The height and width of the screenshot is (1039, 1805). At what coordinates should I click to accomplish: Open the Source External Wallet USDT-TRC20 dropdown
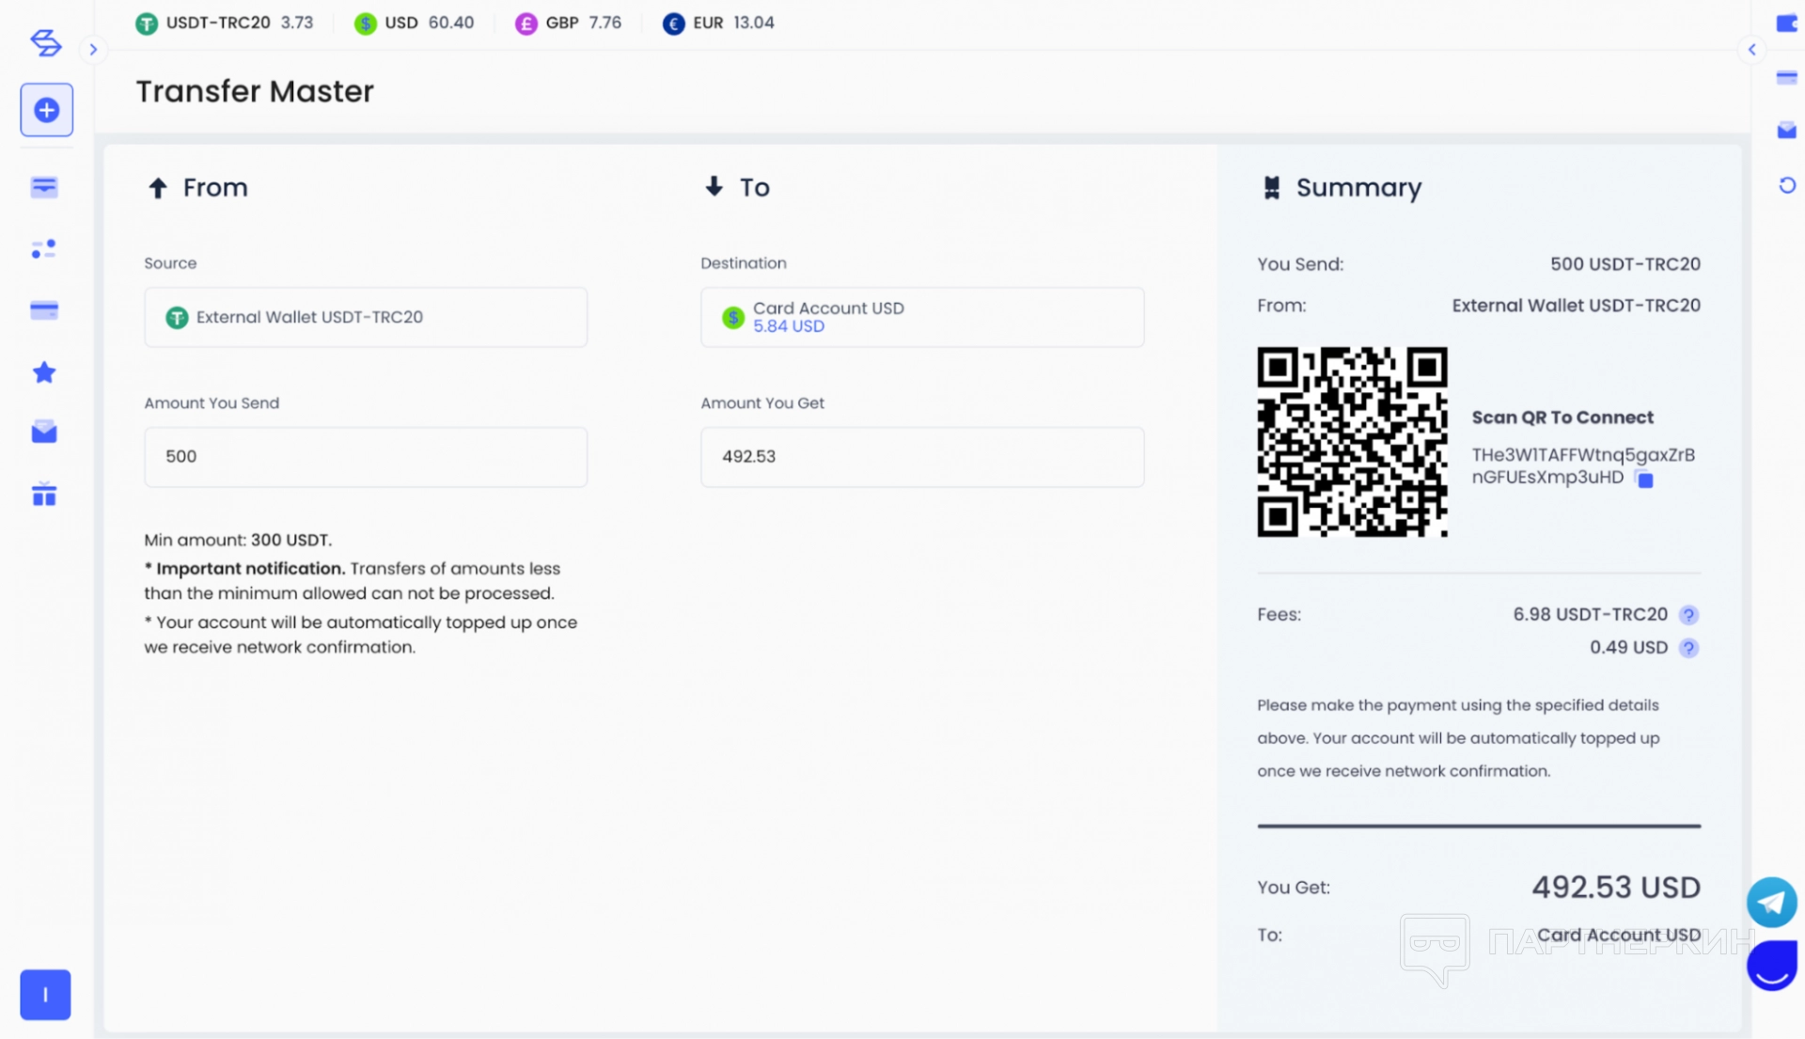pyautogui.click(x=366, y=318)
